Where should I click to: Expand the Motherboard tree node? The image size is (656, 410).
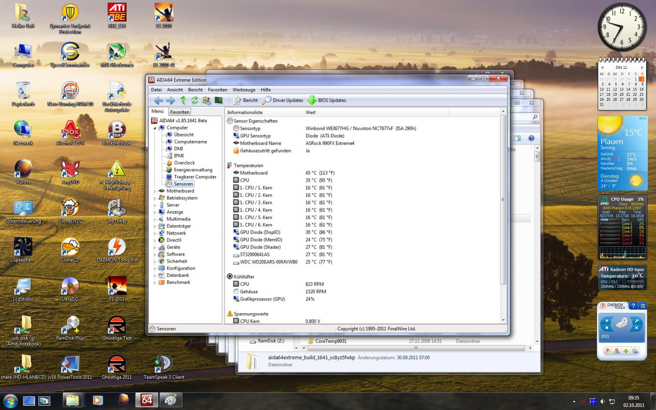click(155, 191)
